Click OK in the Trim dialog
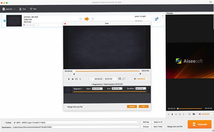 (144, 107)
